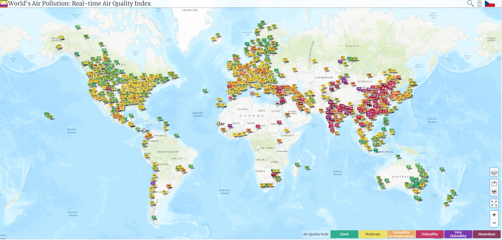Open language selector via Czech flag
This screenshot has width=502, height=240.
[x=490, y=4]
